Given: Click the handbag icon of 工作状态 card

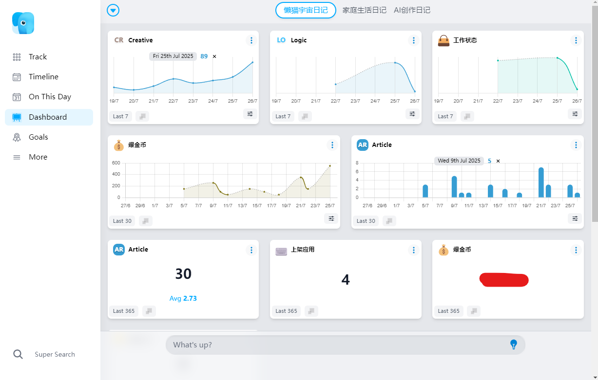Looking at the screenshot, I should click(x=444, y=40).
